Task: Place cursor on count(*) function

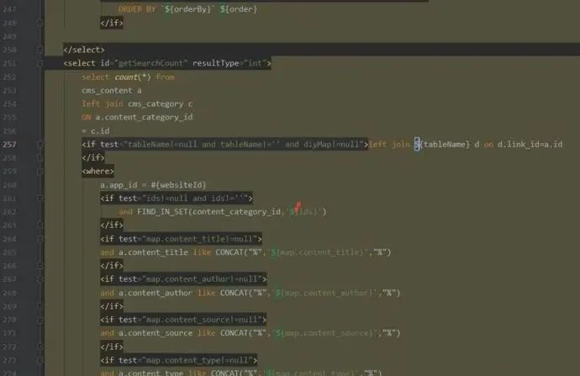Action: click(133, 77)
